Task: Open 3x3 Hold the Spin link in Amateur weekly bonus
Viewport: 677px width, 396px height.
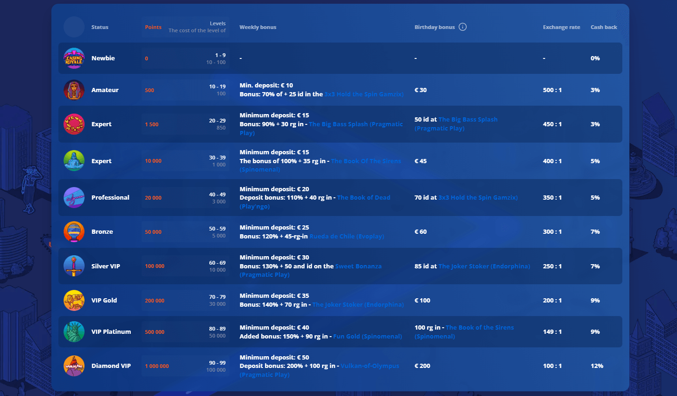Action: click(364, 94)
